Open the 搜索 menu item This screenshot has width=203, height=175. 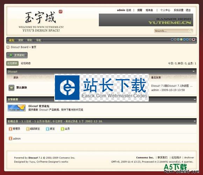(x=21, y=40)
